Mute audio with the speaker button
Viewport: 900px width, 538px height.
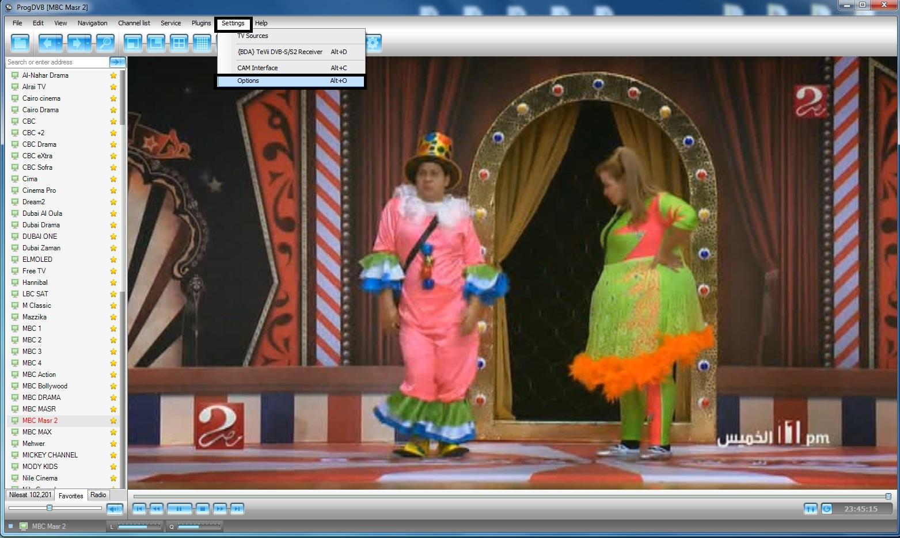(x=115, y=509)
